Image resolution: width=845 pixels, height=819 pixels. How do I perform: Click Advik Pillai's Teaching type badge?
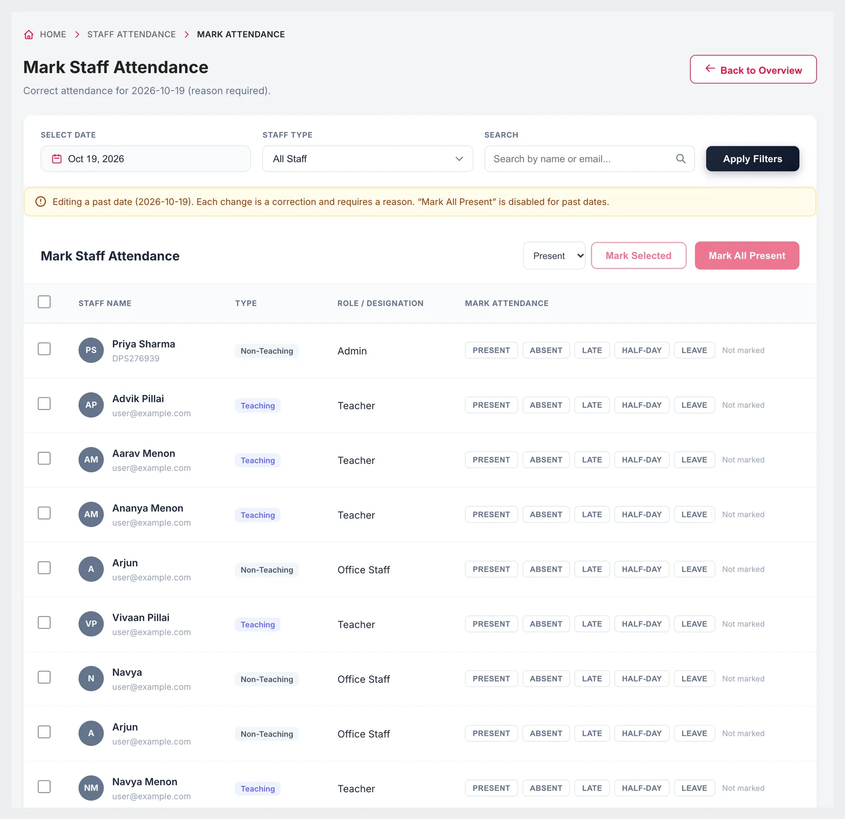(x=258, y=406)
